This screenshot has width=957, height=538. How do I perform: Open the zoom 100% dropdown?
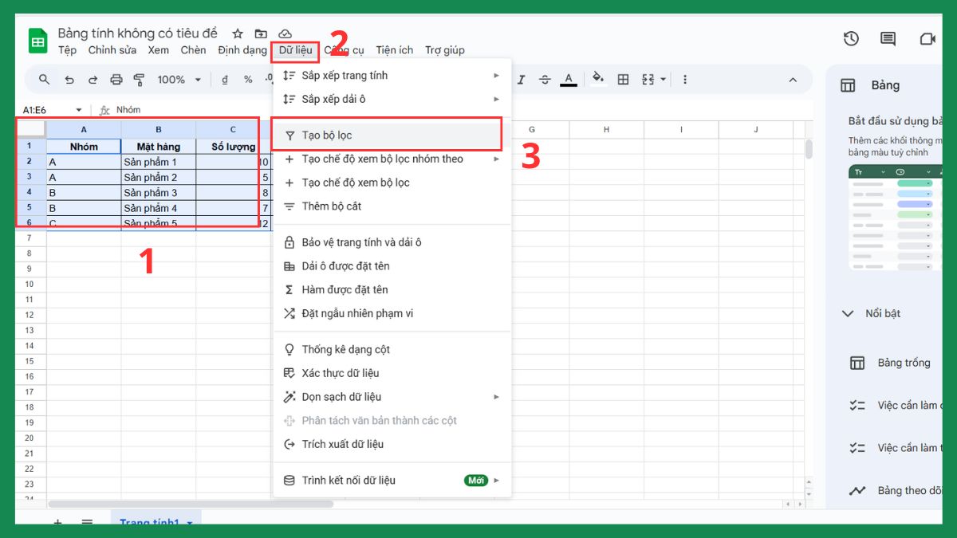tap(179, 80)
